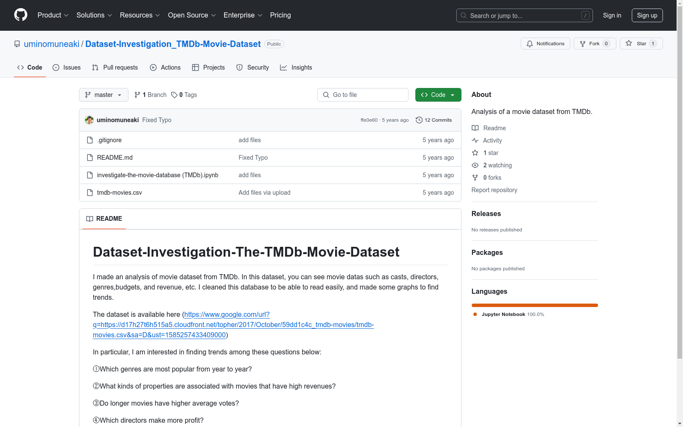Click the Readme book icon in About
Screen dimensions: 683x427
pos(475,128)
